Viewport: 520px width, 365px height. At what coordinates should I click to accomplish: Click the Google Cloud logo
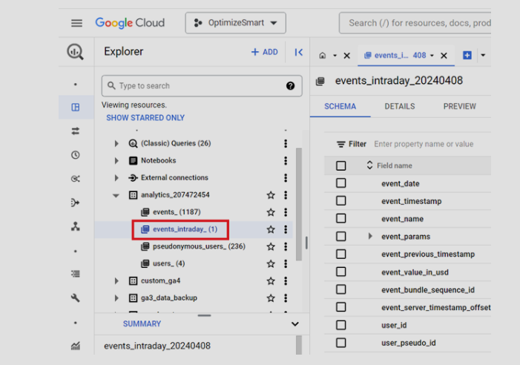(x=130, y=23)
